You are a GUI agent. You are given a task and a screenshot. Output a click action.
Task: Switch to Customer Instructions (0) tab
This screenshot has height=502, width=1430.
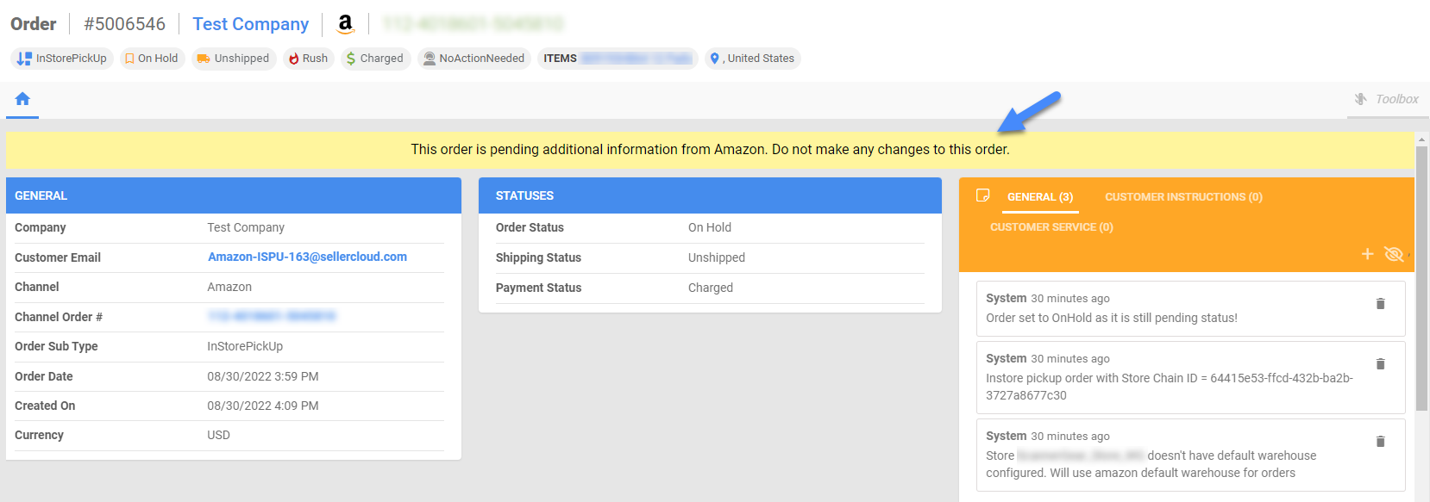[1183, 197]
